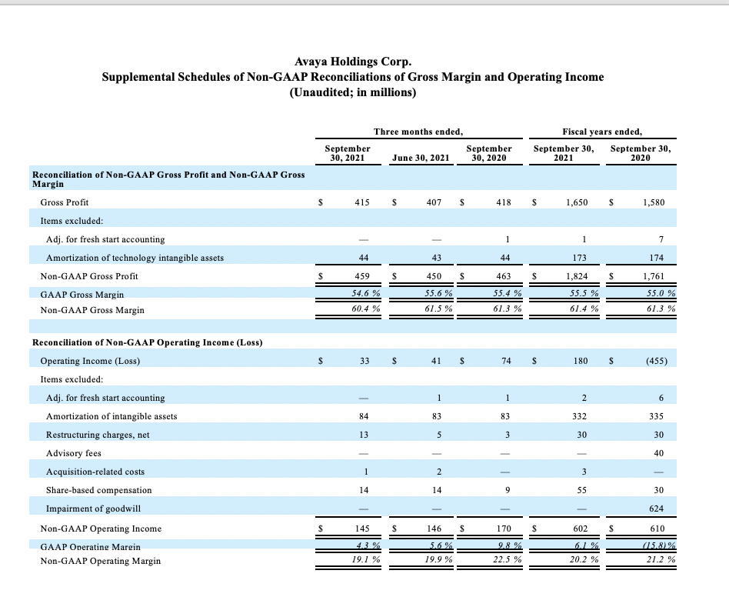Click Non-GAAP Operating Income value 145
This screenshot has height=597, width=729.
[362, 529]
